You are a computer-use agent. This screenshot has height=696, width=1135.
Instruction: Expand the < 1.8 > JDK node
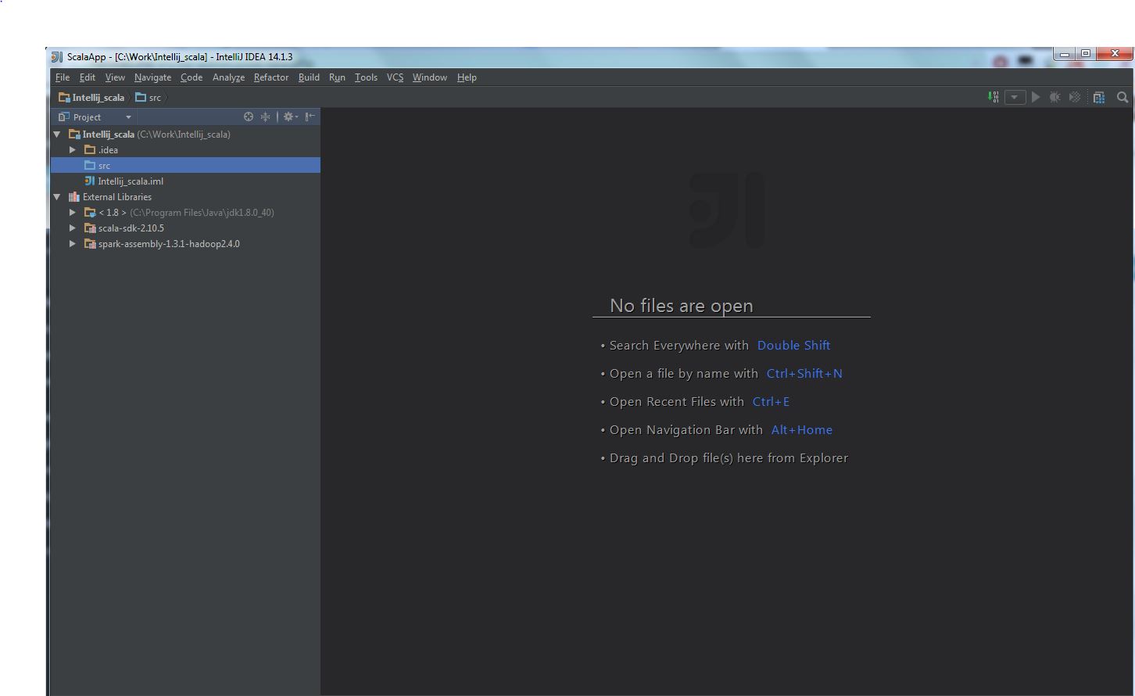tap(73, 213)
